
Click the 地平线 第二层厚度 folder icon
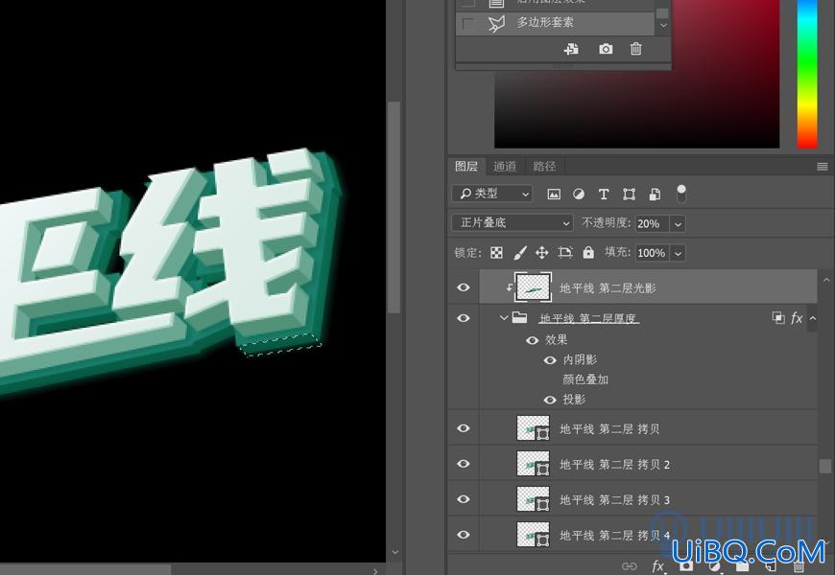[x=520, y=318]
